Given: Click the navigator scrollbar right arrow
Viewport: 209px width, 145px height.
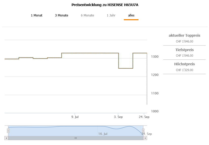Looking at the screenshot, I should pos(145,138).
